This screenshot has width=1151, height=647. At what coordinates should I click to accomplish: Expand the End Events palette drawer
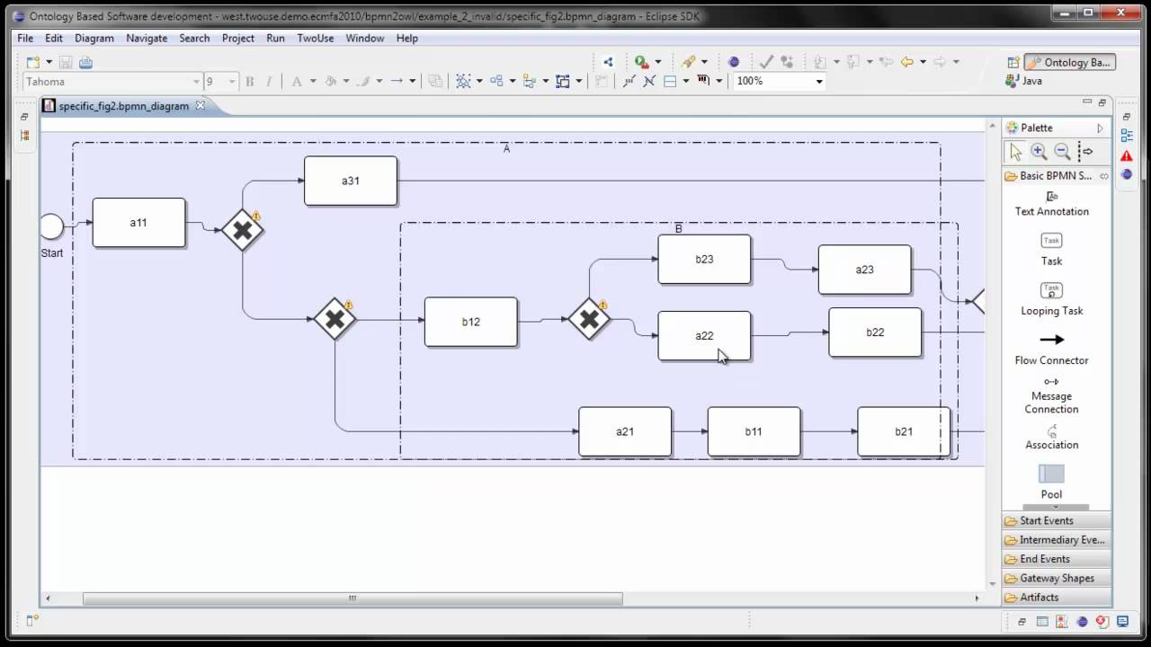(1057, 559)
